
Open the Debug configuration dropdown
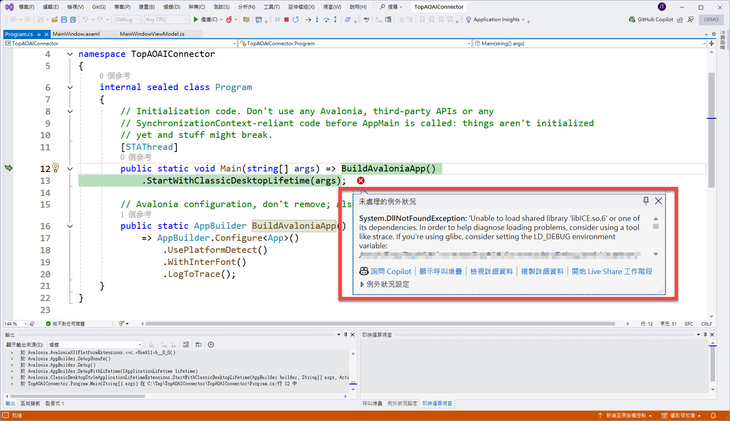click(128, 20)
